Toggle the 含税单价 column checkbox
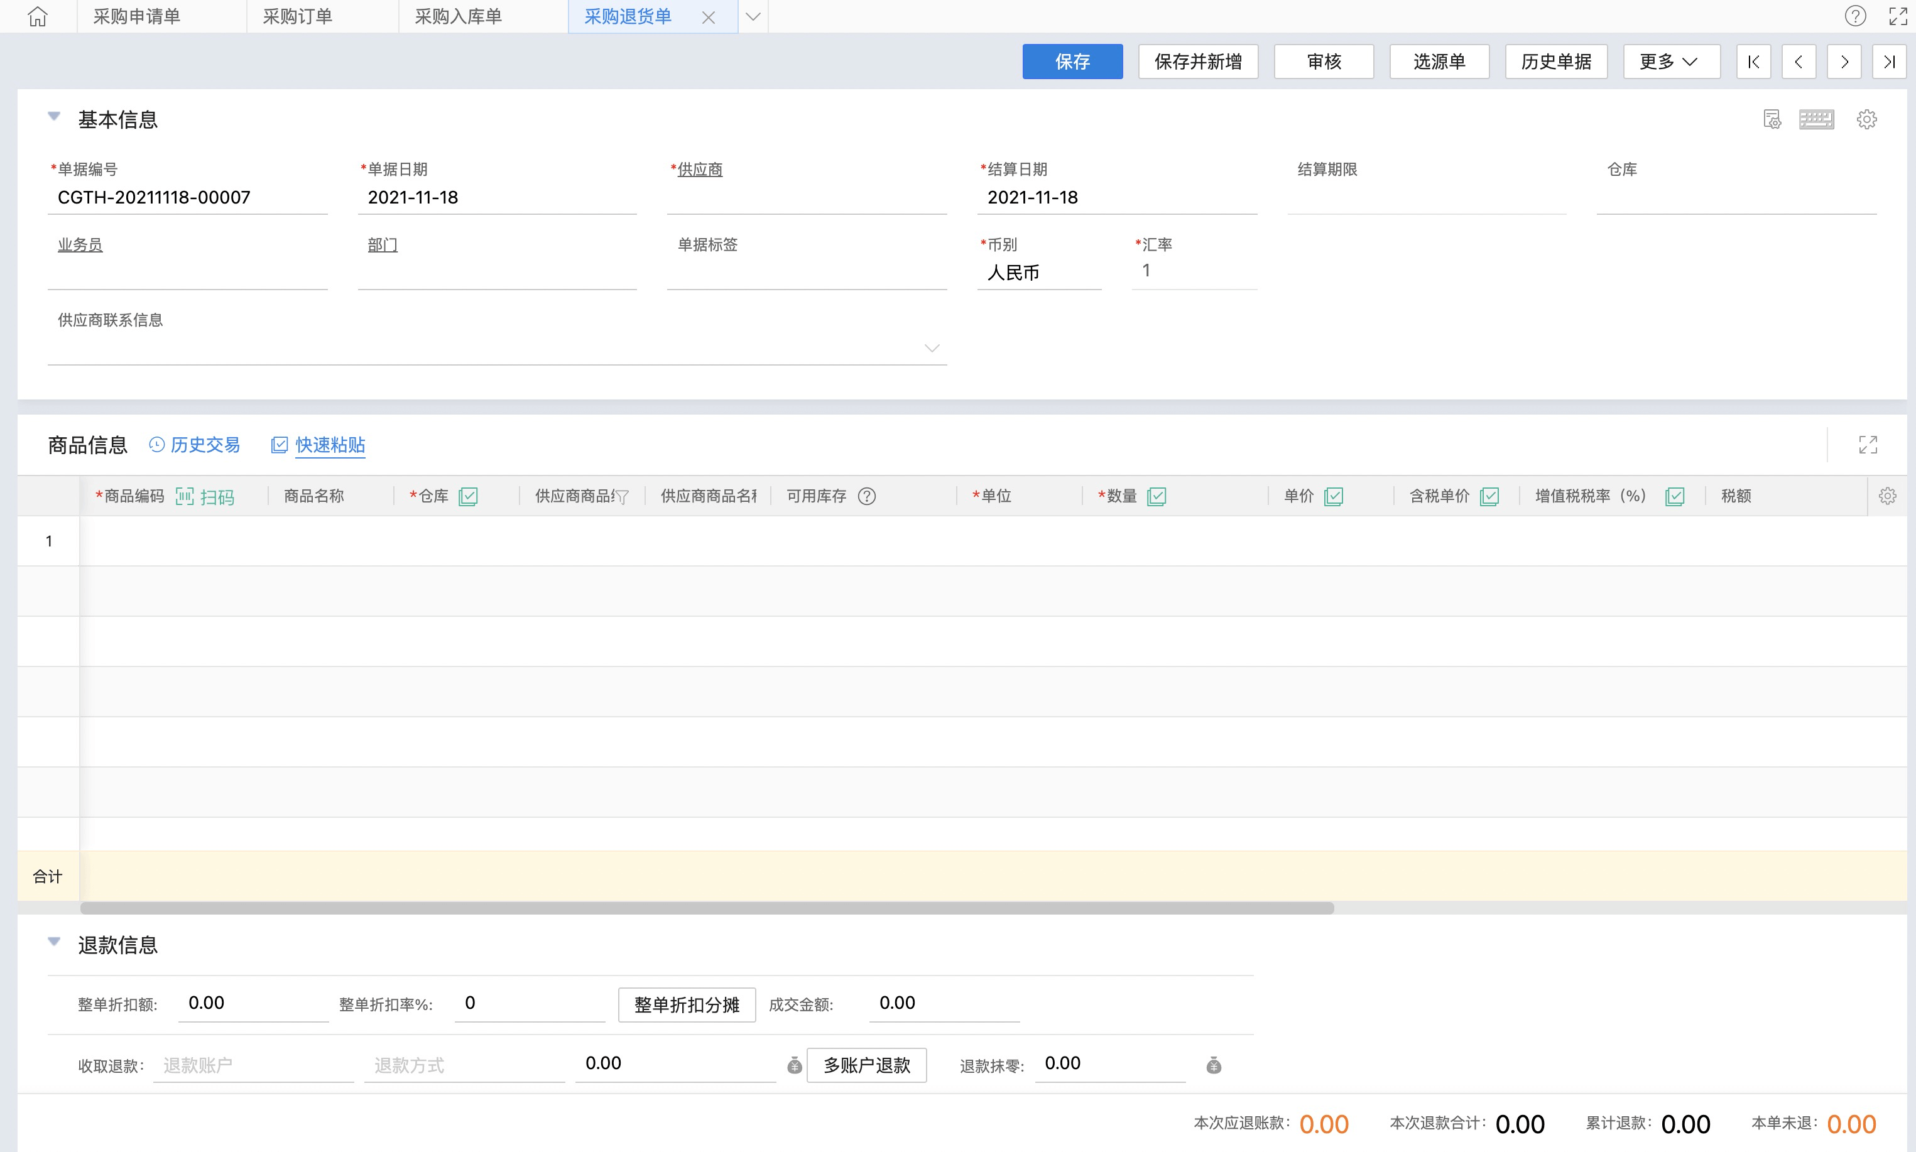The image size is (1916, 1152). click(x=1489, y=497)
